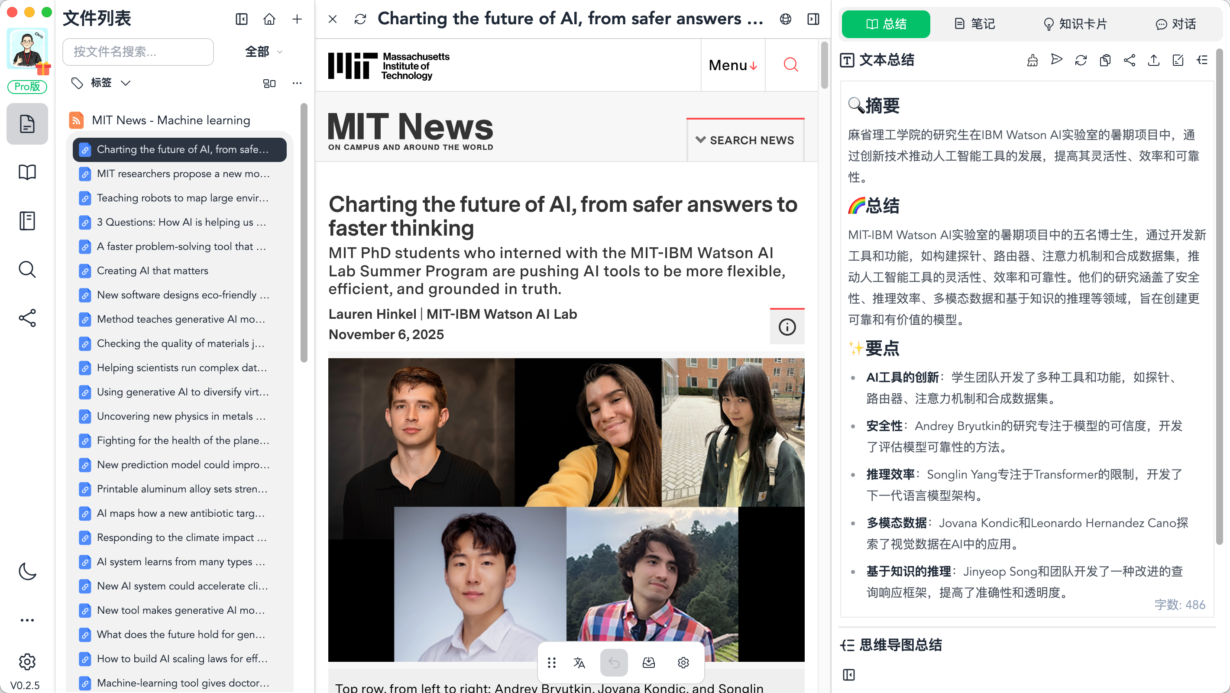Click the translate icon in the floating toolbar

(579, 662)
